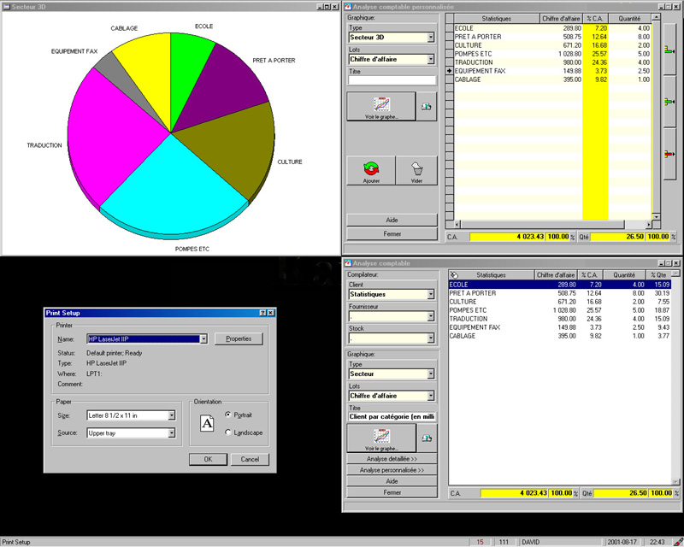684x547 pixels.
Task: Click print icon in Analyse comptable personnalisée
Action: 427,106
